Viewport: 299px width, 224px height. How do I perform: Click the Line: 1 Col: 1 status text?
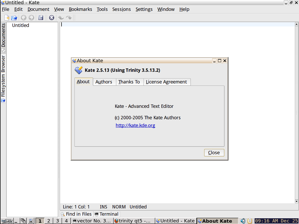point(76,207)
